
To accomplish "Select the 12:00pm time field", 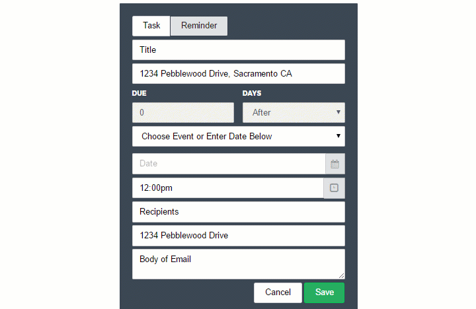I will (228, 188).
